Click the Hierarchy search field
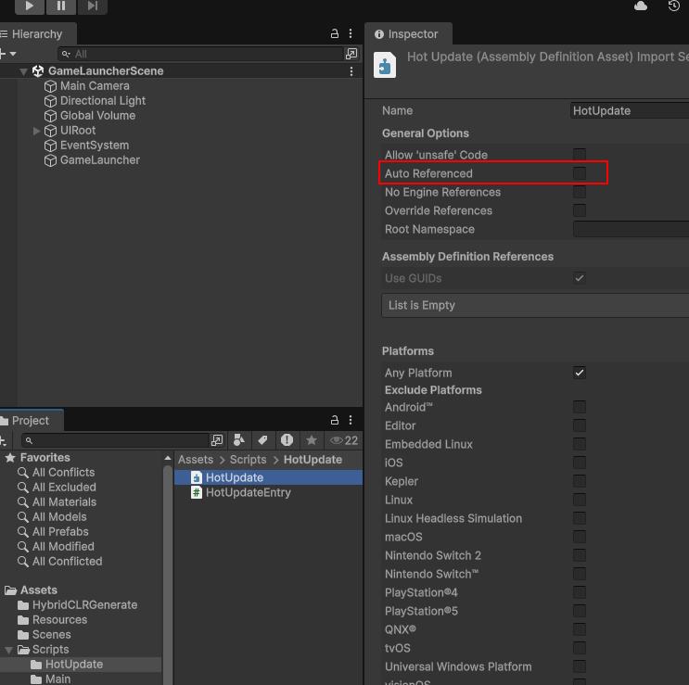Screen dimensions: 689x685 pos(200,54)
